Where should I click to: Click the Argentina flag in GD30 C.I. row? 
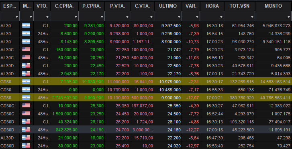click(26, 81)
